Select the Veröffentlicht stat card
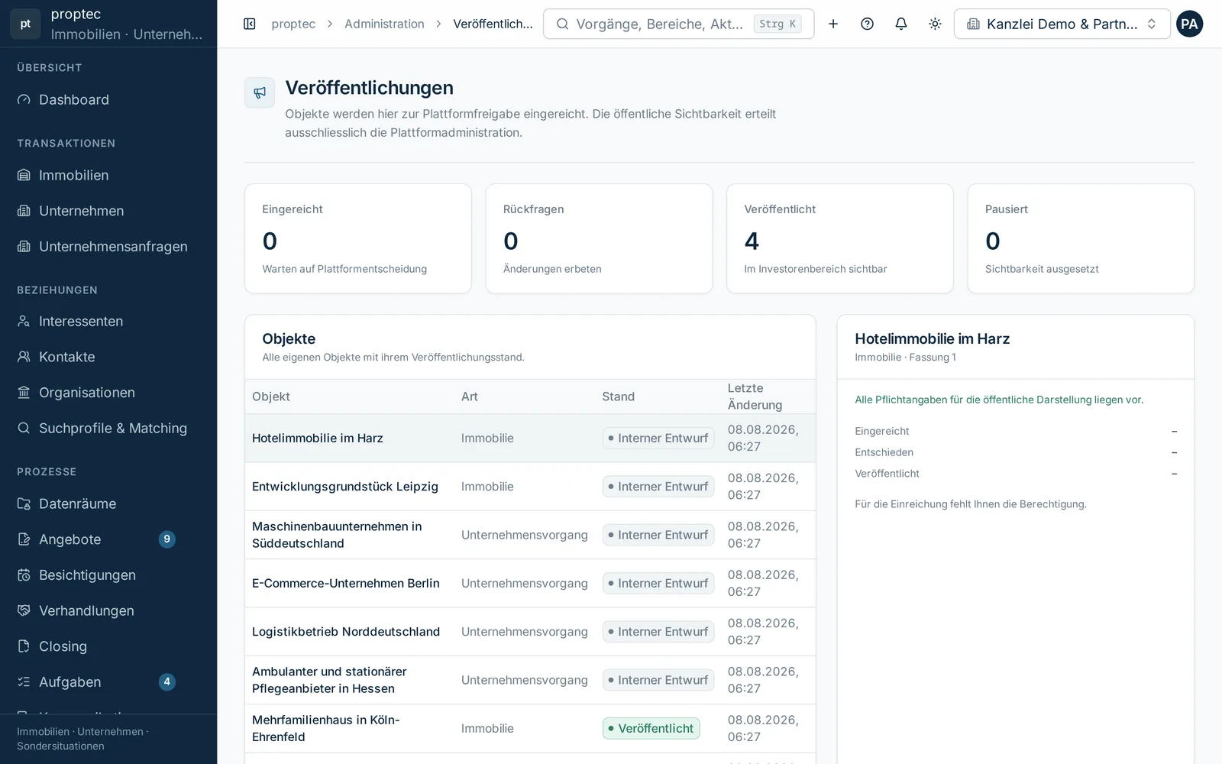1222x764 pixels. 839,238
